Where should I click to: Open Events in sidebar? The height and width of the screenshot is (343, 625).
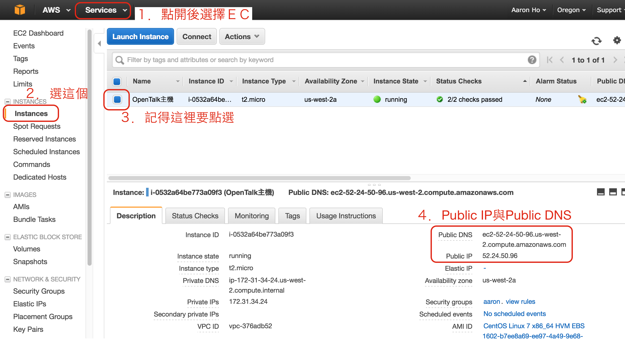[x=24, y=46]
